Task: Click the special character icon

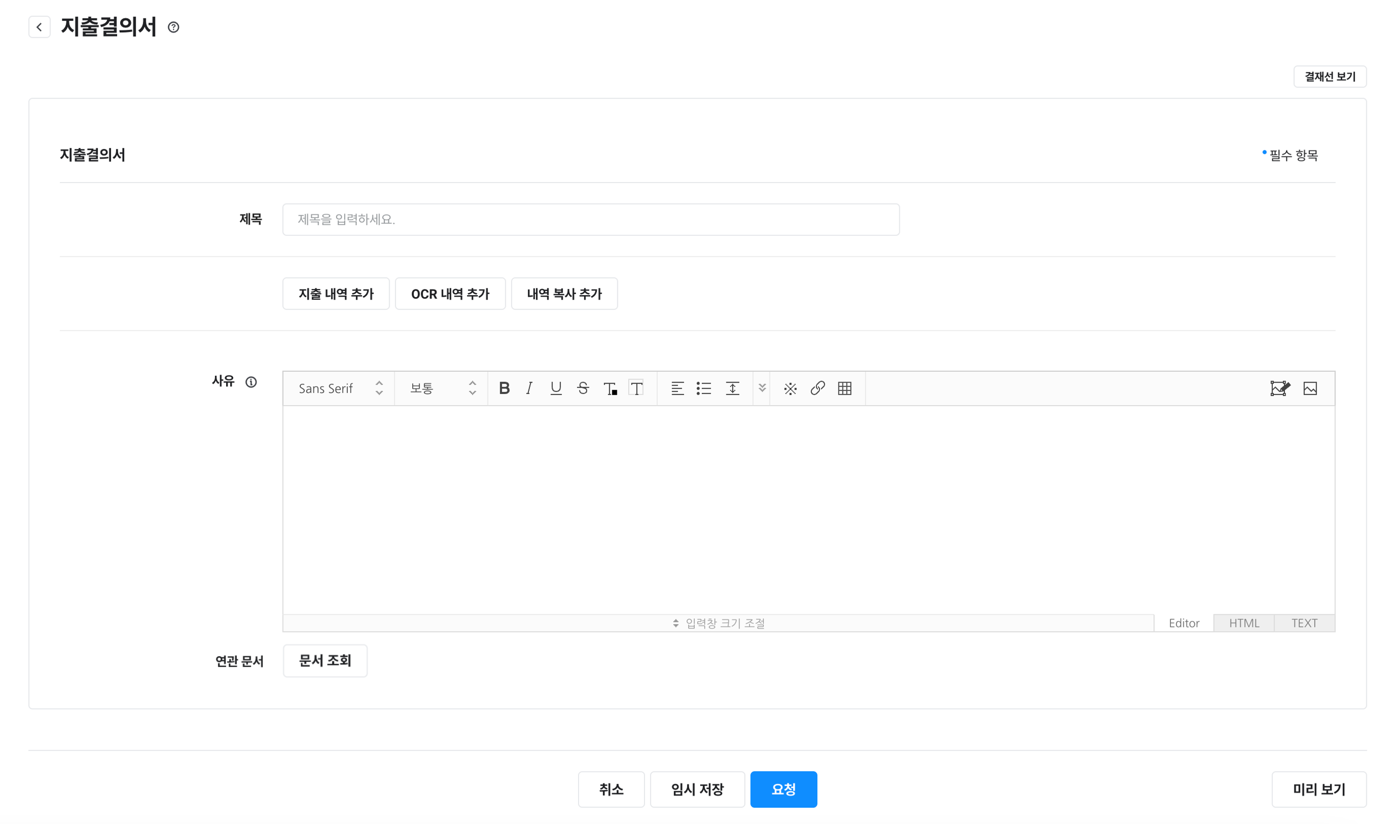Action: (790, 388)
